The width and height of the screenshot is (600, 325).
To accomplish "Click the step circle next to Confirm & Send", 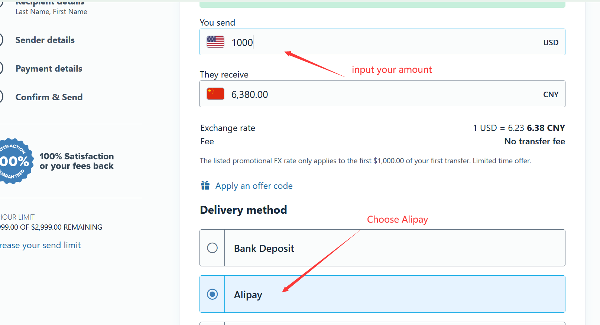I will (x=1, y=97).
